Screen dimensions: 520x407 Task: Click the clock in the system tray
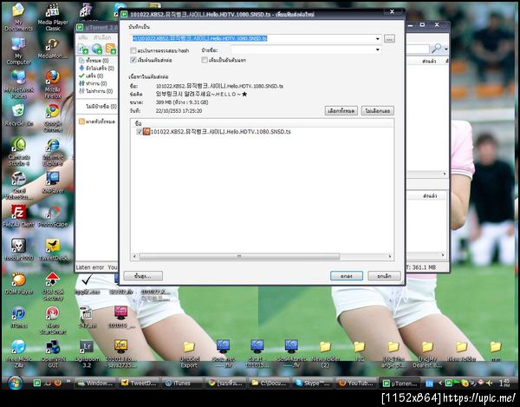point(504,383)
